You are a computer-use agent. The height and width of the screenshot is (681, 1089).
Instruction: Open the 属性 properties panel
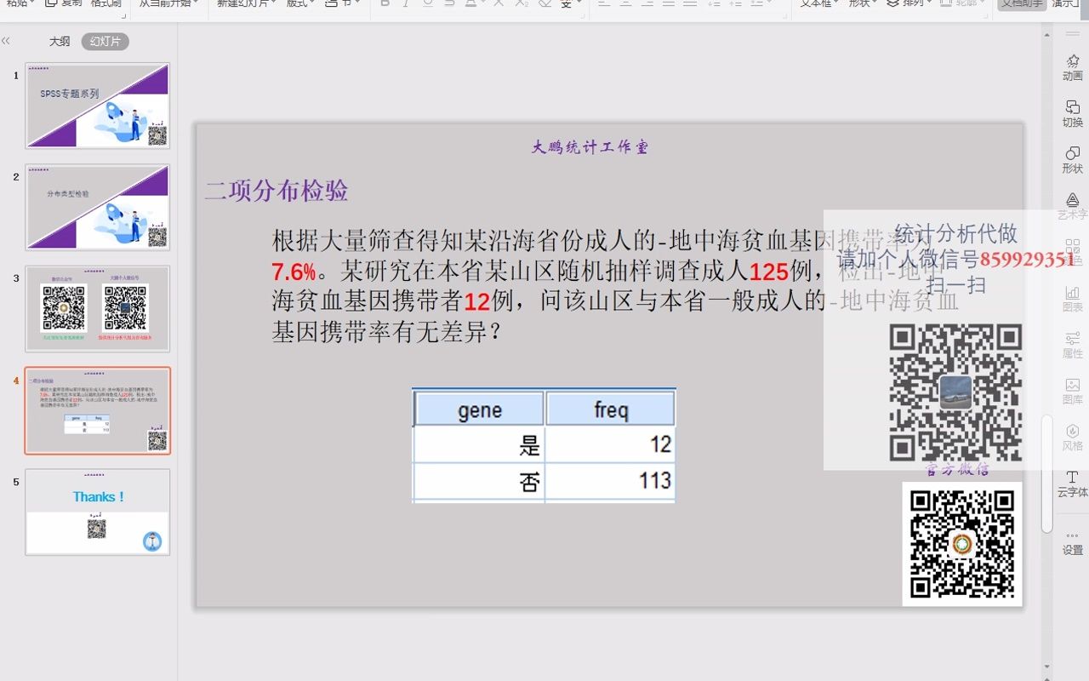pyautogui.click(x=1072, y=344)
